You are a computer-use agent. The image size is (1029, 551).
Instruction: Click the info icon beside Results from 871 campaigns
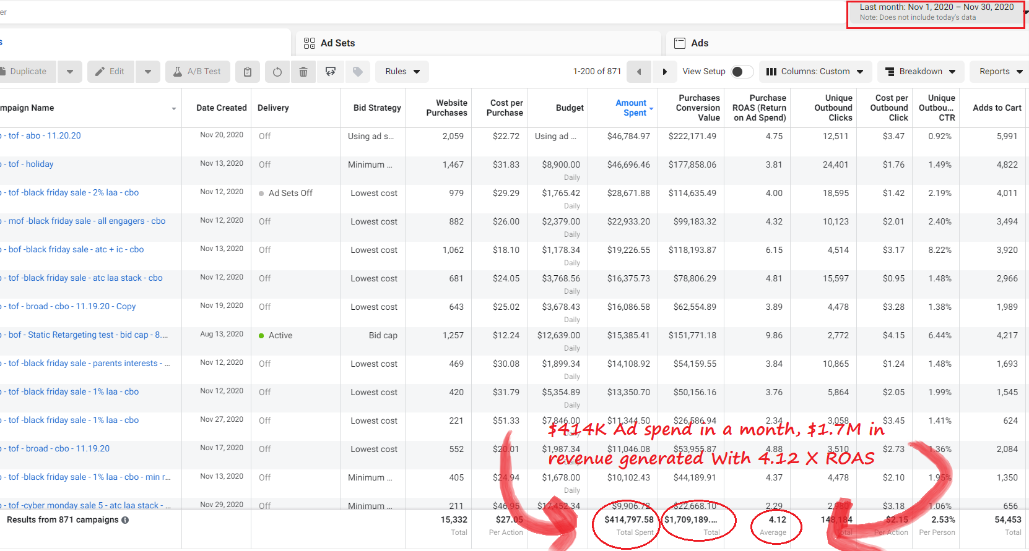click(125, 520)
